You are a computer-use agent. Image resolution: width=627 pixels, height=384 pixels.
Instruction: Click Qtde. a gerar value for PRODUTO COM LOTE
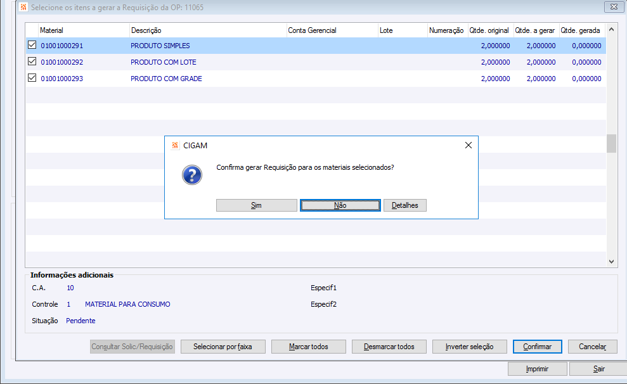(x=541, y=62)
